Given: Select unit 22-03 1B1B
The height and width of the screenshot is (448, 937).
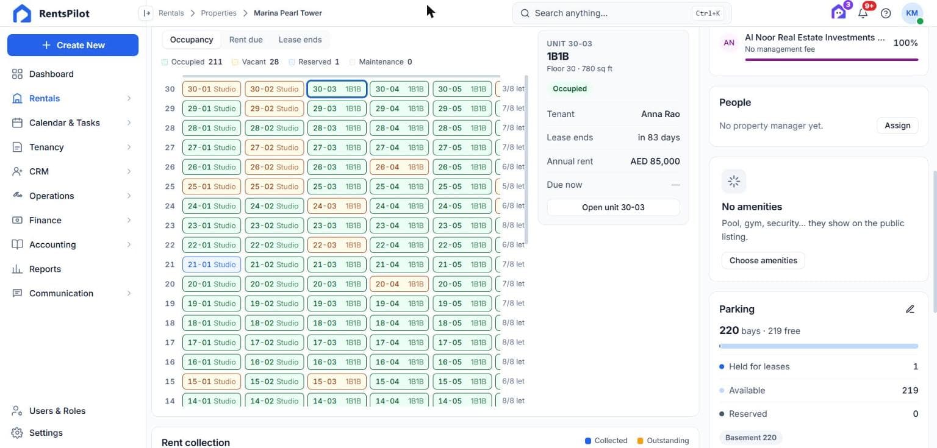Looking at the screenshot, I should (337, 245).
